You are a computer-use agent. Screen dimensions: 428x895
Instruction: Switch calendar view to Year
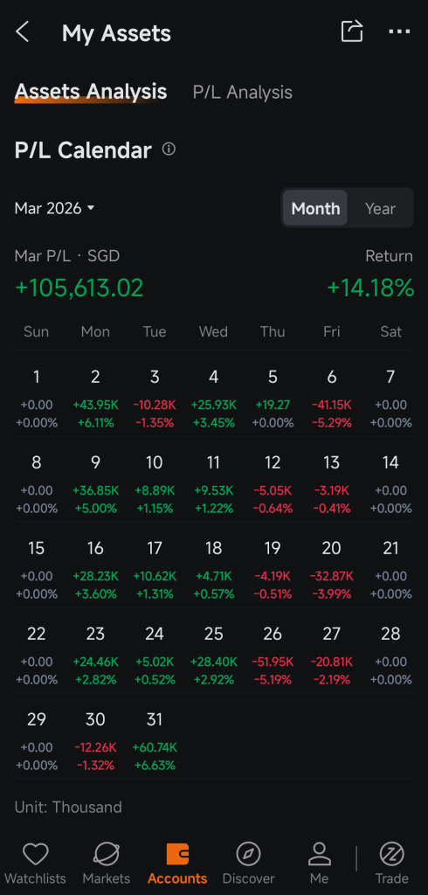tap(380, 208)
